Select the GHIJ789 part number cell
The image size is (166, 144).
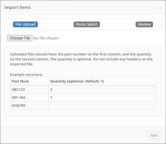29,105
